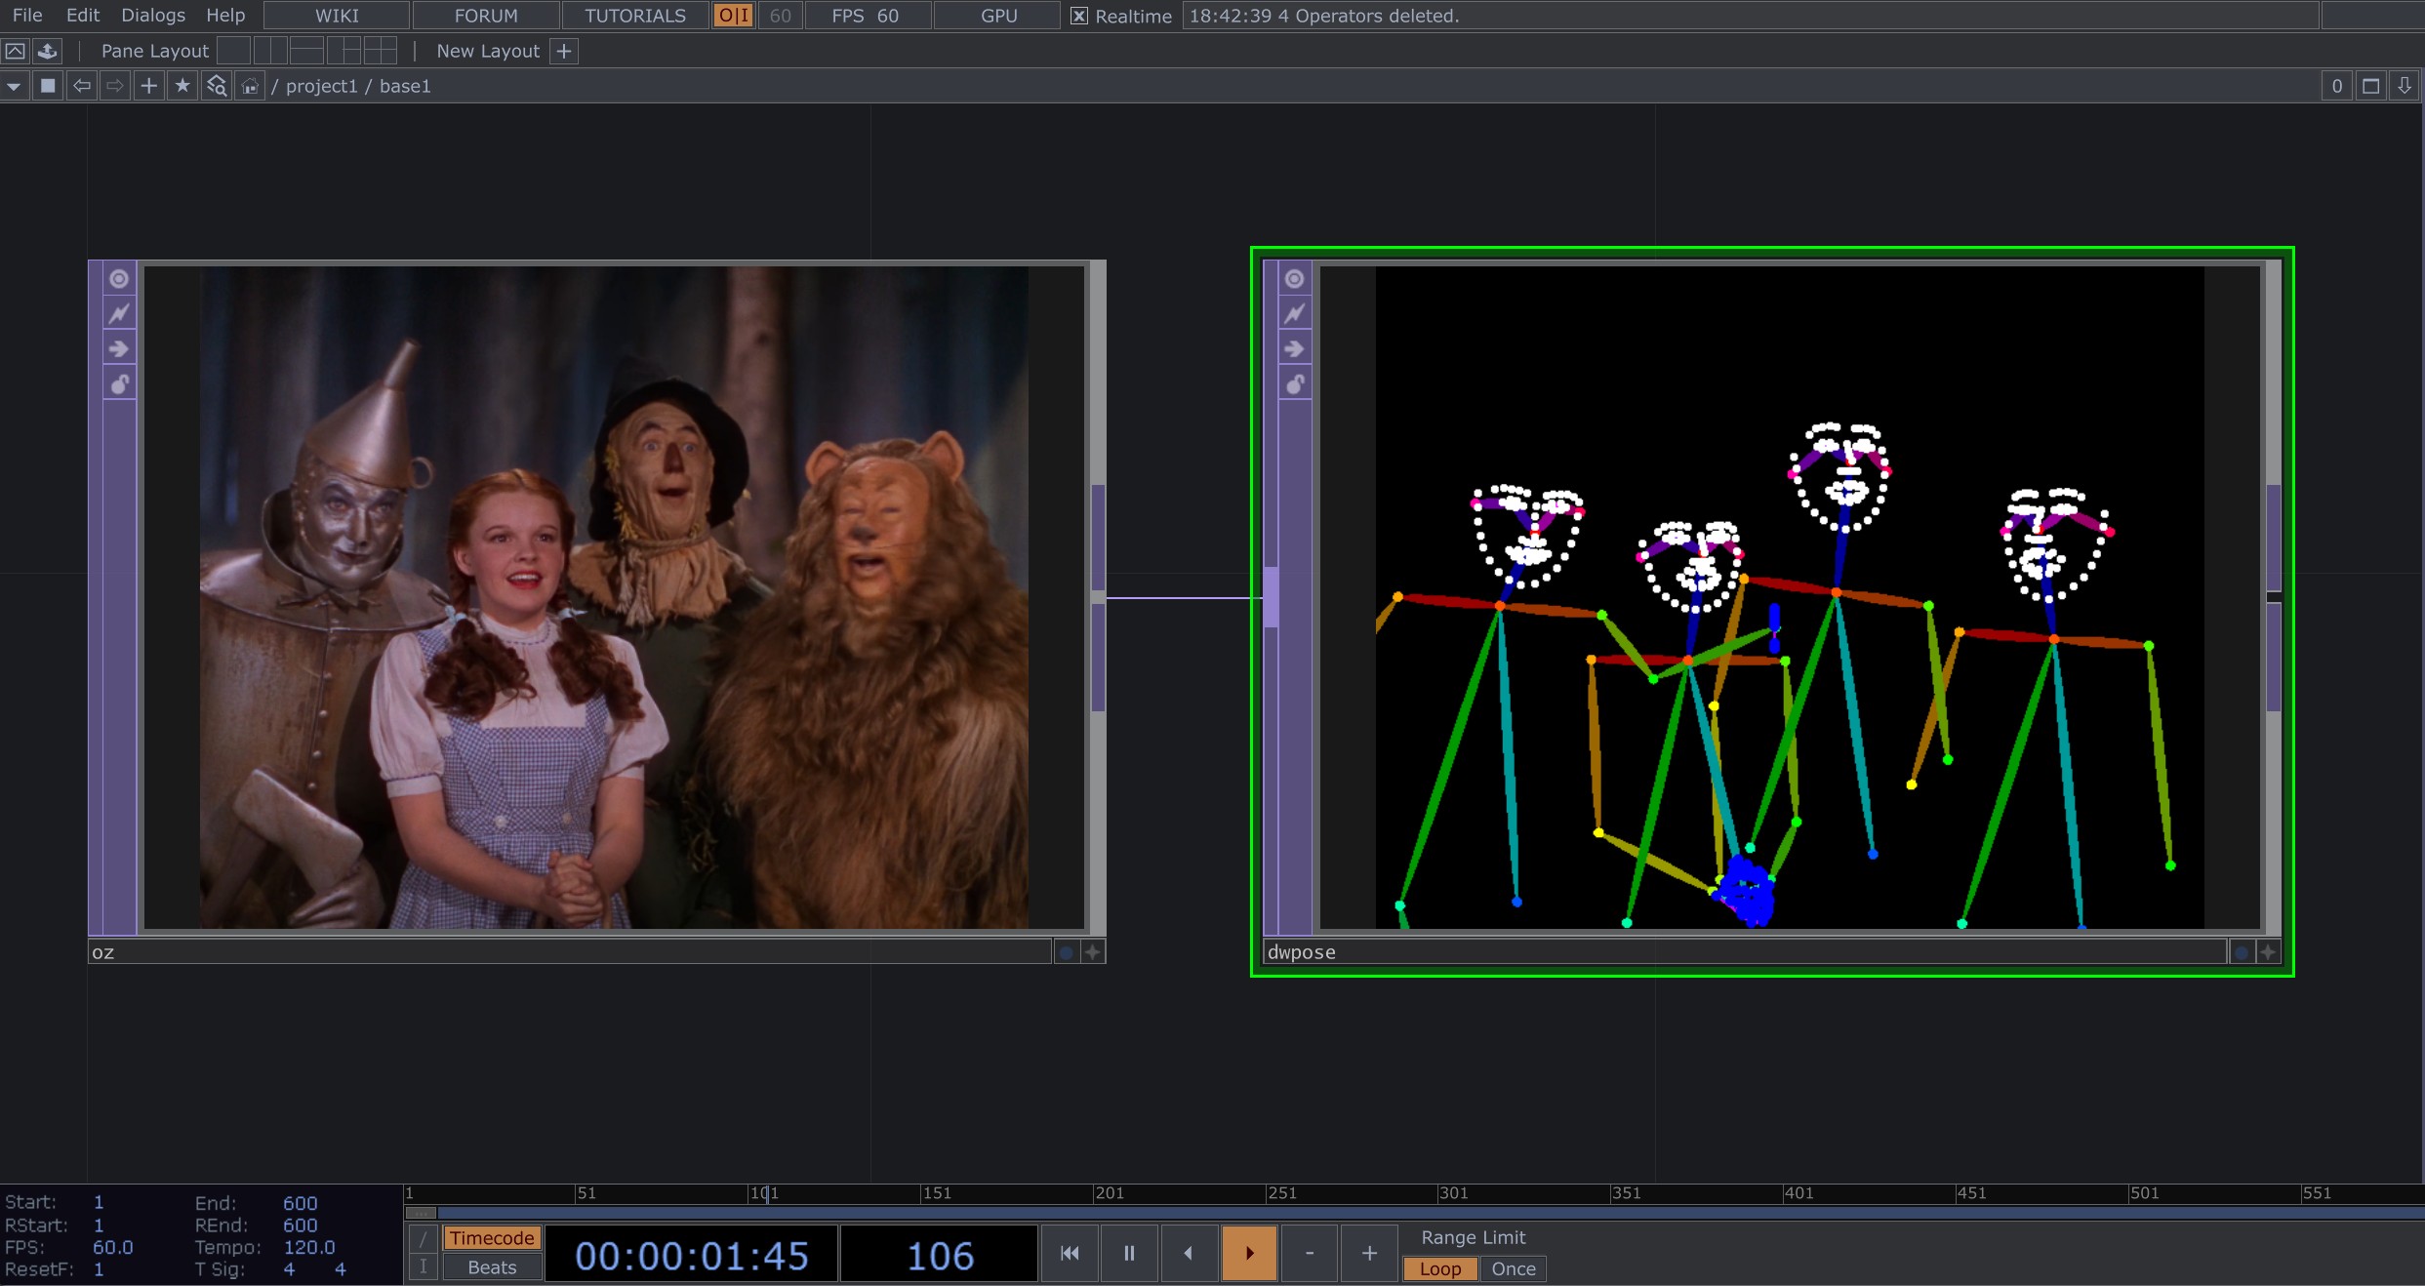Step forward one frame with plus
Screen dimensions: 2425x1286
(1369, 1253)
